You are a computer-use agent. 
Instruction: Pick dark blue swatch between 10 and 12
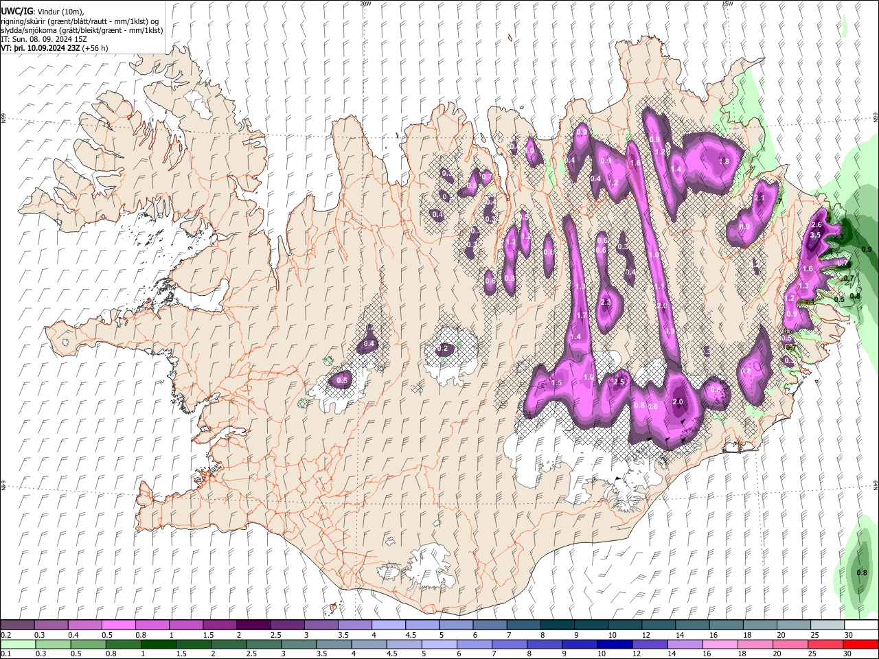(x=613, y=645)
